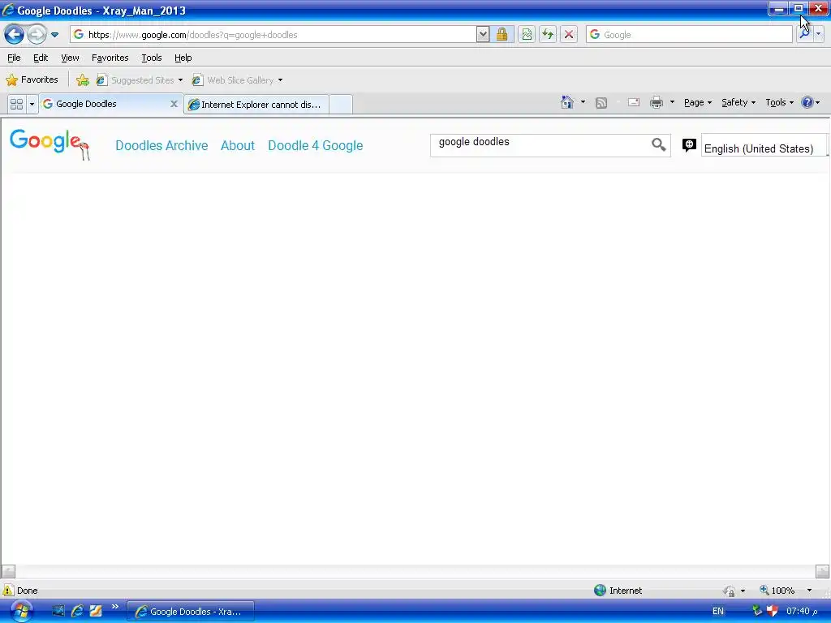Expand the Print options dropdown arrow
Image resolution: width=831 pixels, height=623 pixels.
tap(672, 102)
